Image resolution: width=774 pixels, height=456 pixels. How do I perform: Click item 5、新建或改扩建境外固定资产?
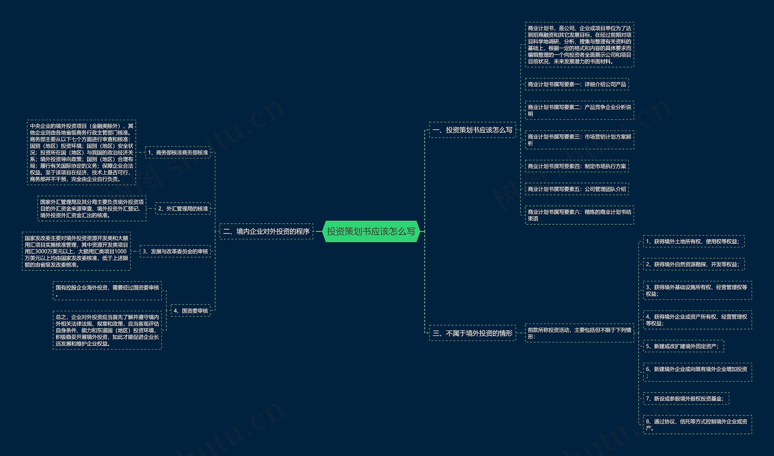point(683,346)
